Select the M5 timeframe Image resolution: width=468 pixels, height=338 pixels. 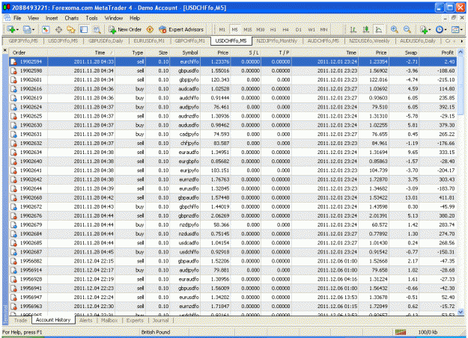pos(234,30)
